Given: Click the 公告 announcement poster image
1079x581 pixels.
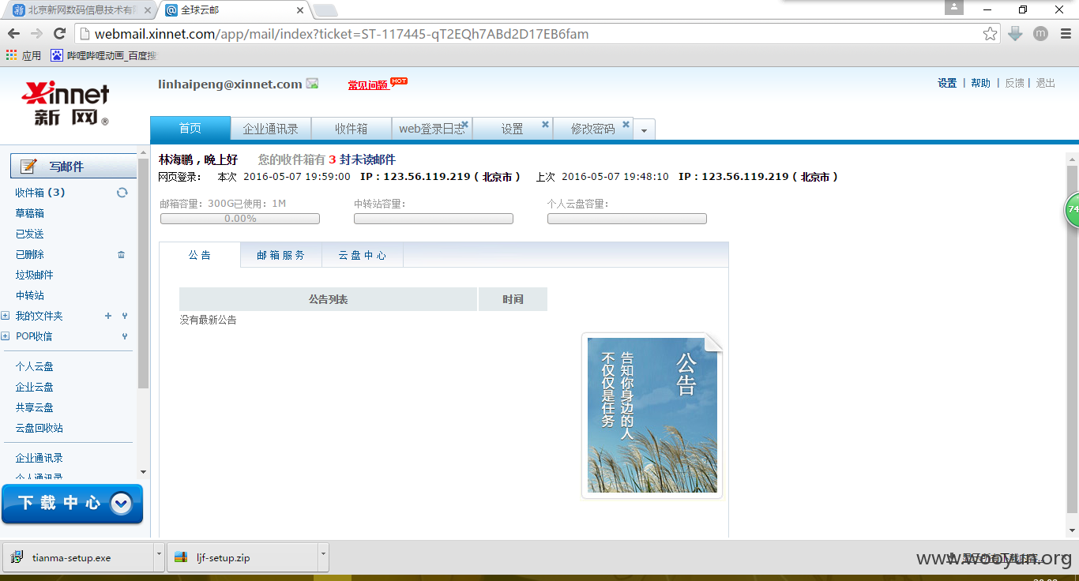Looking at the screenshot, I should pos(652,416).
